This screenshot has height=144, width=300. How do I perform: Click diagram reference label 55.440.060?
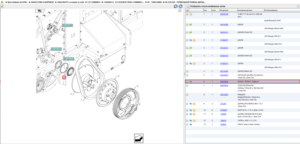click(x=67, y=25)
